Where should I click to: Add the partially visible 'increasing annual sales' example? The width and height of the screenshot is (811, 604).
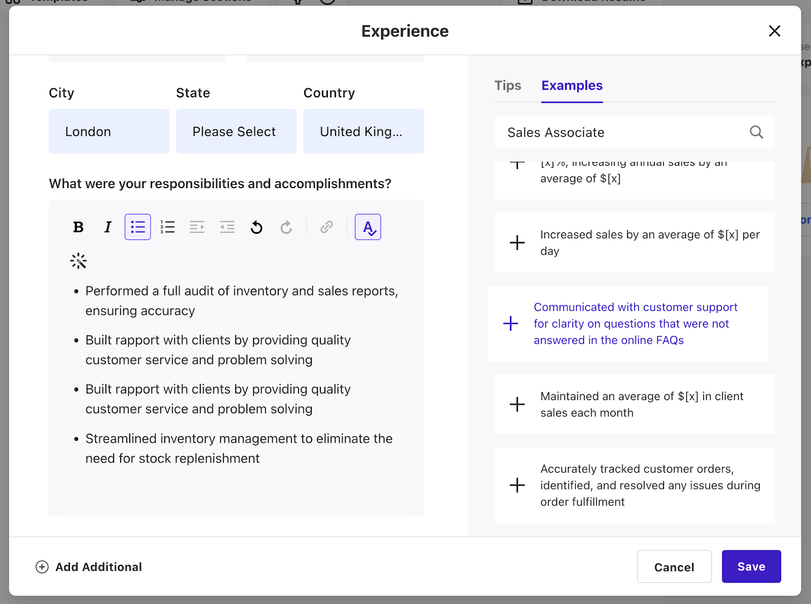[517, 165]
